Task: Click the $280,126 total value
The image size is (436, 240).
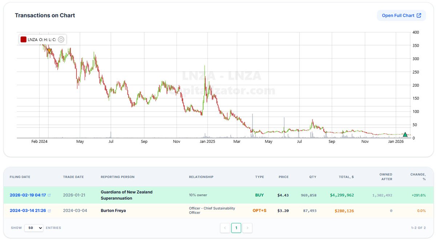Action: tap(344, 211)
